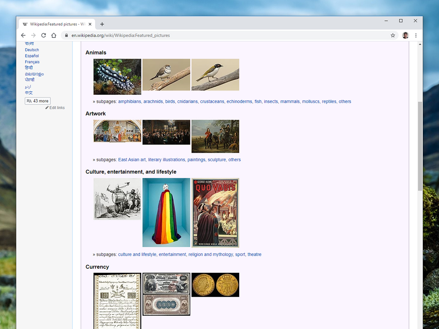Viewport: 439px width, 329px height.
Task: Switch to the Deutsch language version
Action: (31, 49)
